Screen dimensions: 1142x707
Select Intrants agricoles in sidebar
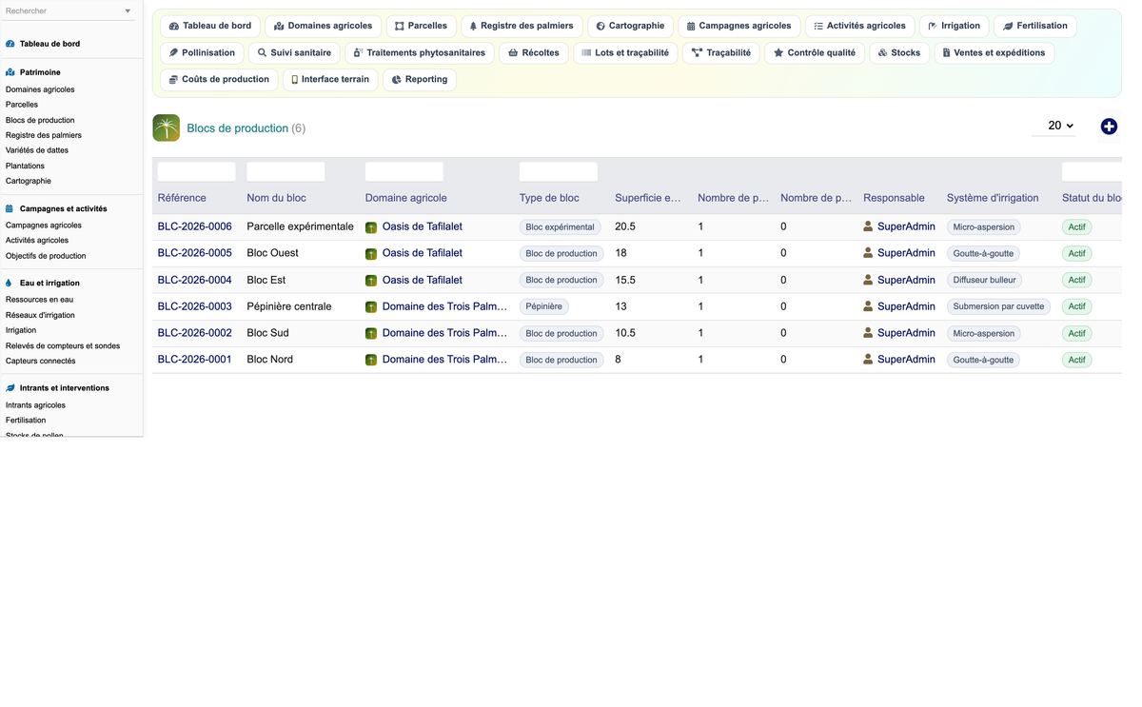click(x=35, y=405)
